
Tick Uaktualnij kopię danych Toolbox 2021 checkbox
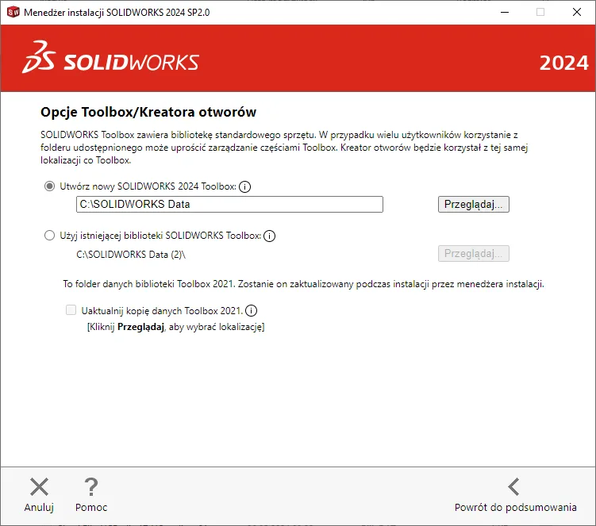tap(71, 310)
